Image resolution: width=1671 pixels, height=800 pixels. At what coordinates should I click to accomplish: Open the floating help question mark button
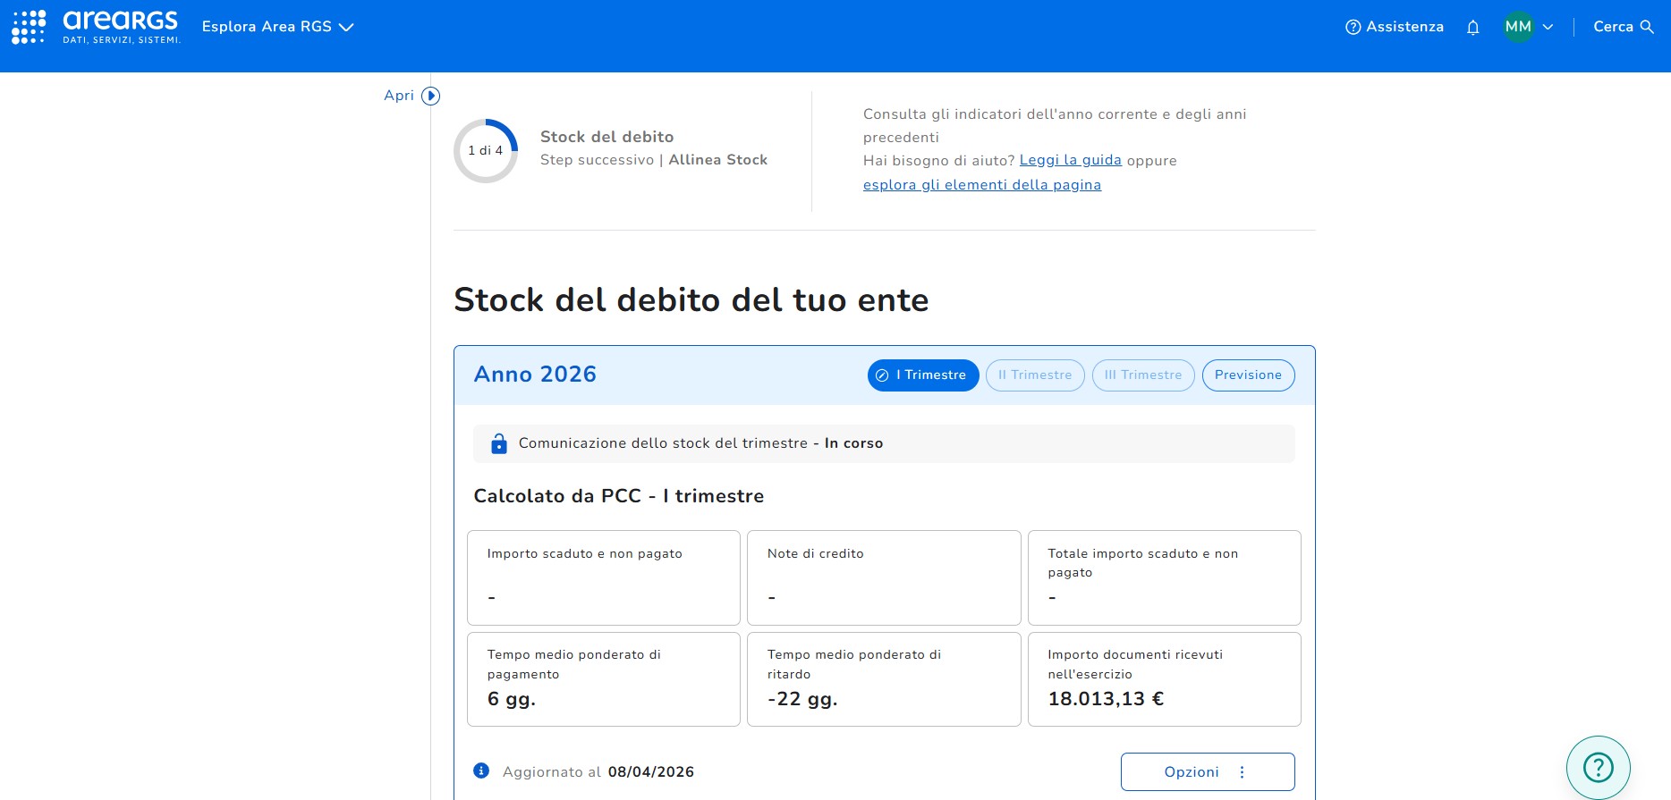click(x=1598, y=767)
